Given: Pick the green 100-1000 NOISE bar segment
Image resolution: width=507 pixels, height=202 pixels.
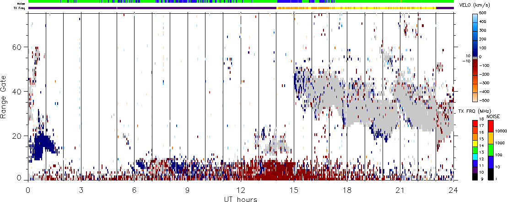Looking at the screenshot, I should (x=490, y=150).
